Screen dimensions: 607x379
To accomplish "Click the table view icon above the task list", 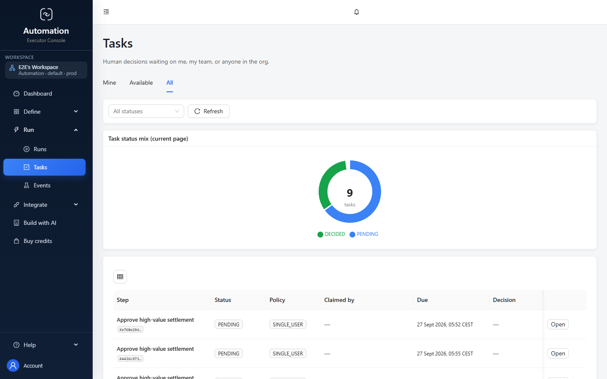I will [120, 277].
